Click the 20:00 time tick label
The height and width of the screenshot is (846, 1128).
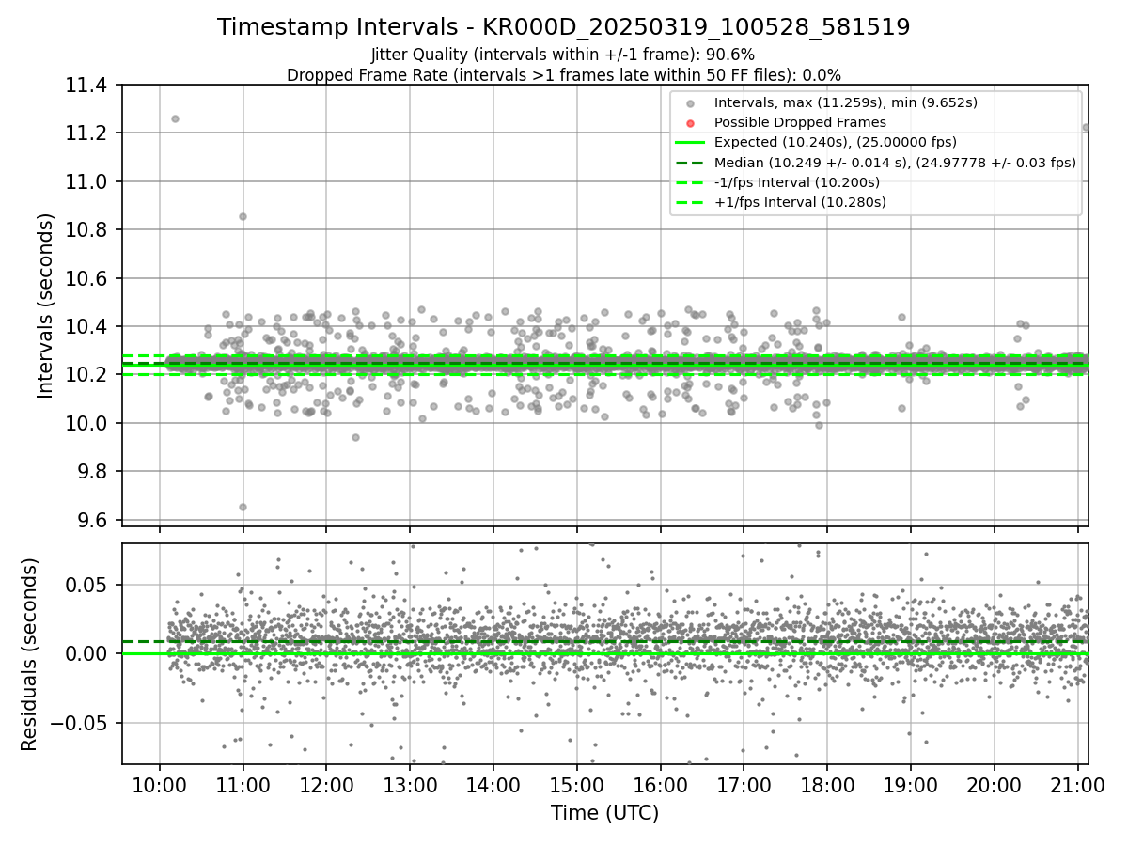[995, 786]
